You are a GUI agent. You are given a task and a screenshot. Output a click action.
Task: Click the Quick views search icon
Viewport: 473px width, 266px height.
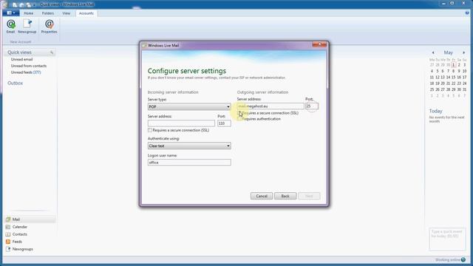52,52
